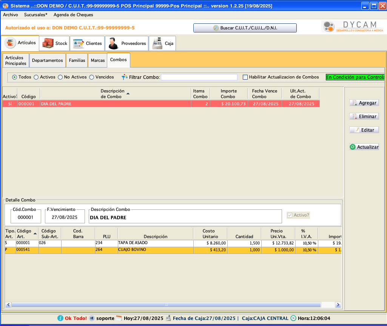Select the Vencidos radio button
387x326 pixels.
point(92,77)
